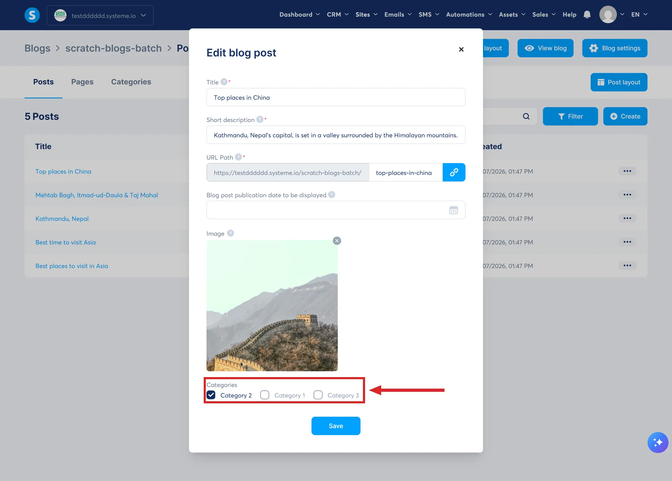Click the Filter button

(570, 116)
